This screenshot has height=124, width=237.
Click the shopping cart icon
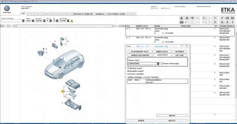[x=215, y=22]
